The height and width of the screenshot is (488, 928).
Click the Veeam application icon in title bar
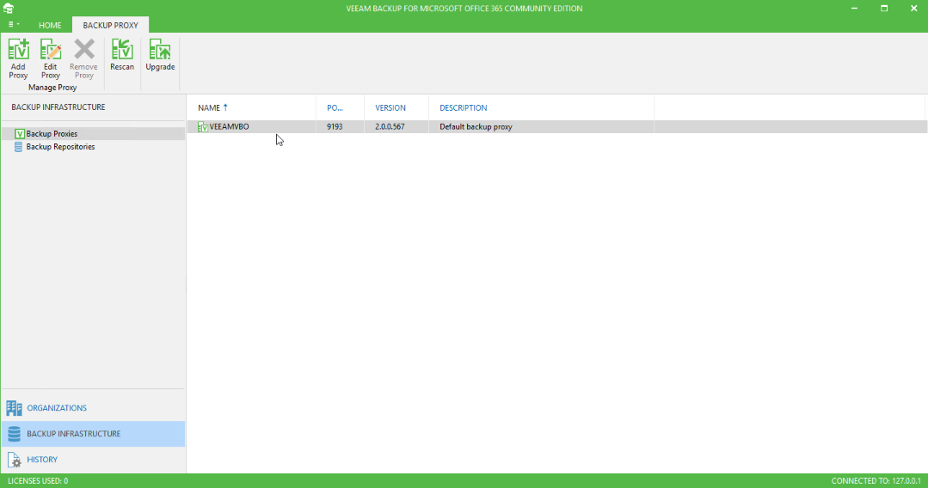click(9, 9)
